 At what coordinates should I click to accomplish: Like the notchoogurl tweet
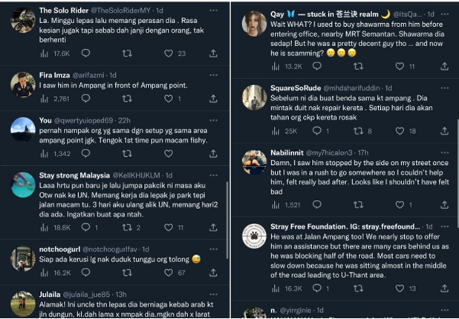(x=169, y=273)
